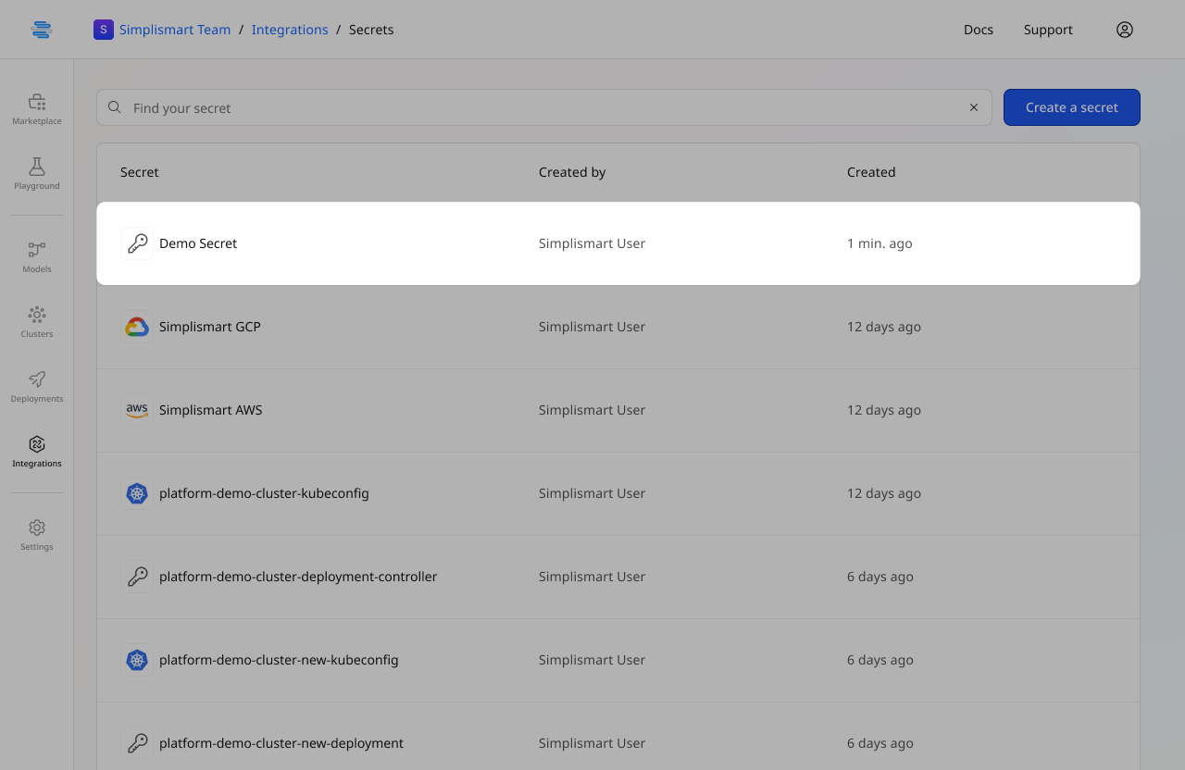Click '12 days ago' in Simplismart GCP row
The width and height of the screenshot is (1185, 770).
(884, 327)
